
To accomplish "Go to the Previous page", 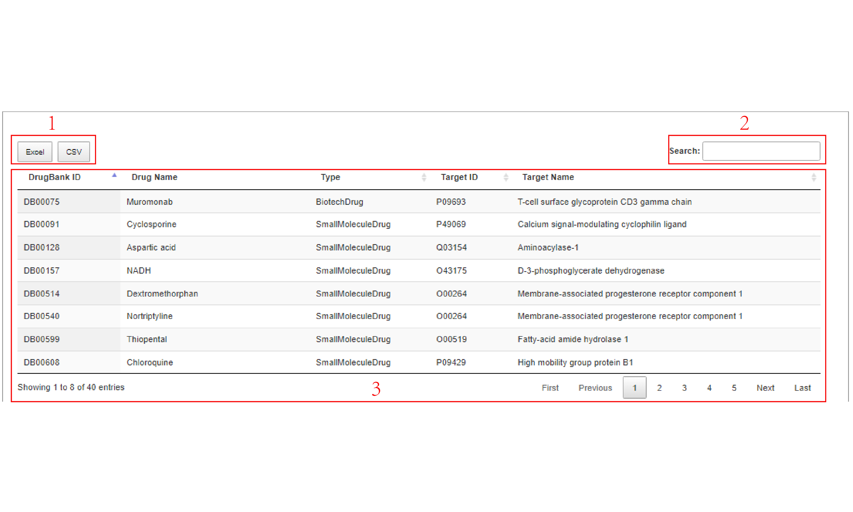I will 595,388.
